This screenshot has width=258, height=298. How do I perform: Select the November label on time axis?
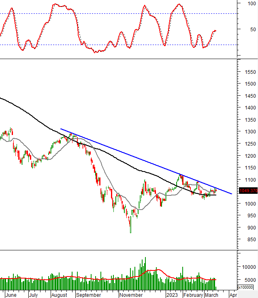(131, 295)
